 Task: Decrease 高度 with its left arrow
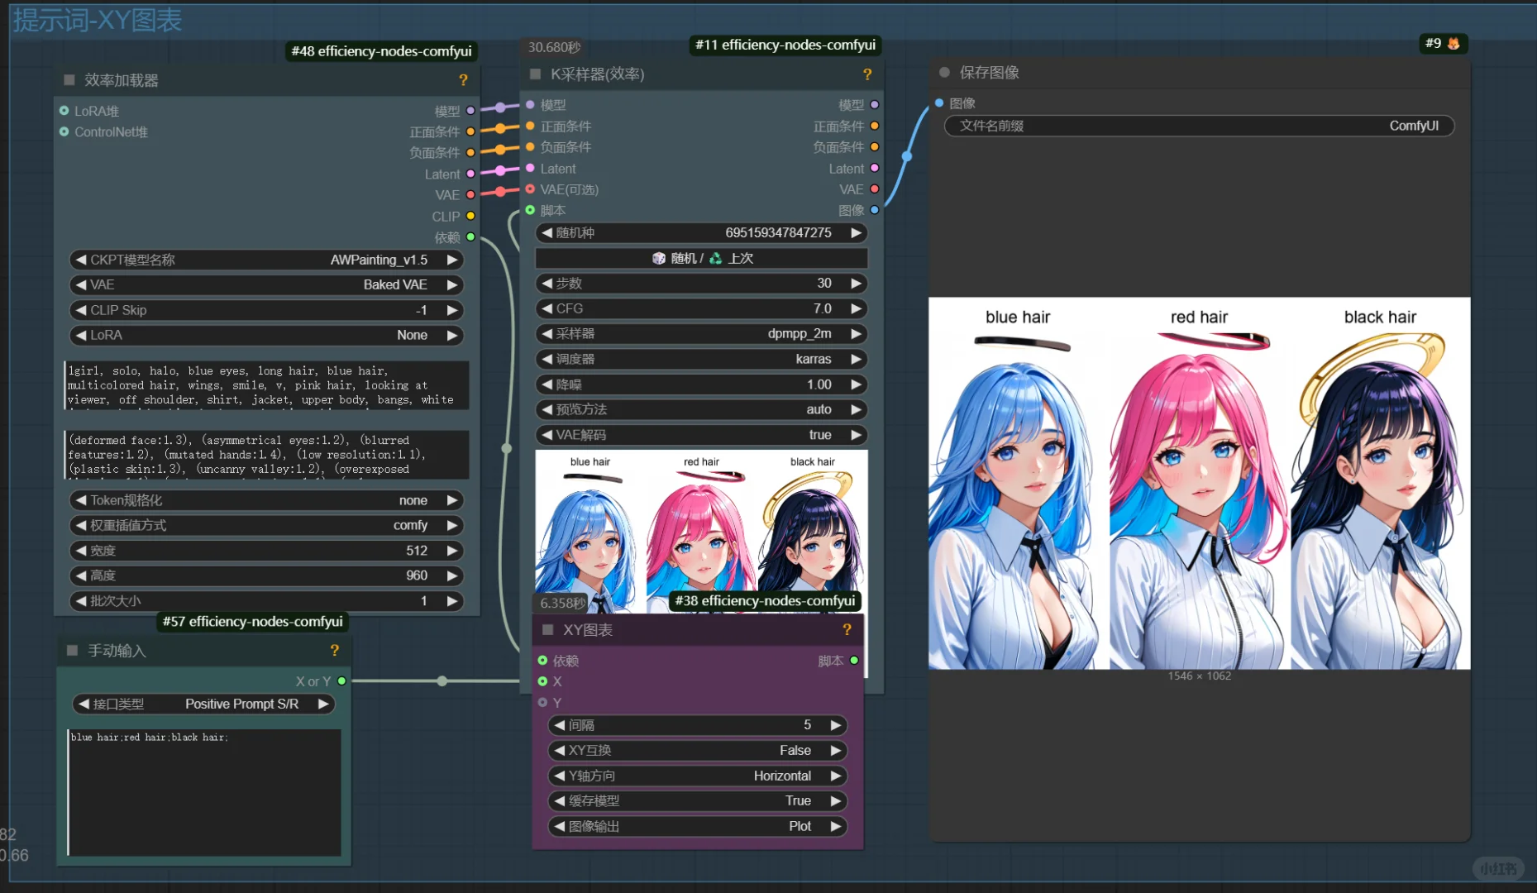[81, 575]
